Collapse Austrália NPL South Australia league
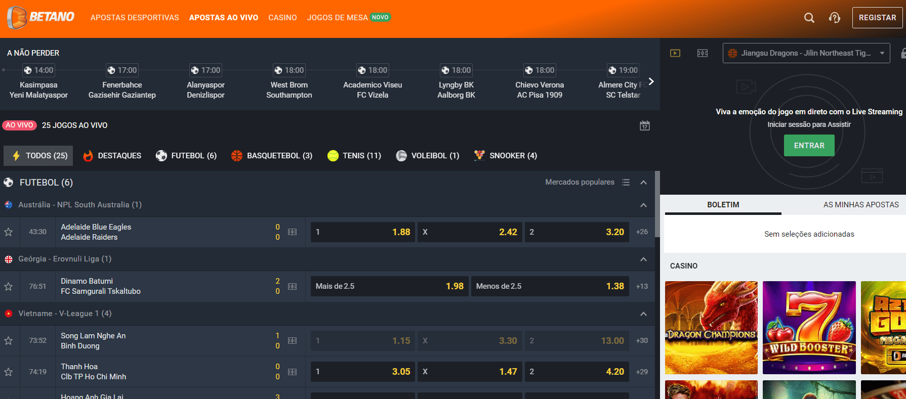The width and height of the screenshot is (906, 399). point(643,205)
